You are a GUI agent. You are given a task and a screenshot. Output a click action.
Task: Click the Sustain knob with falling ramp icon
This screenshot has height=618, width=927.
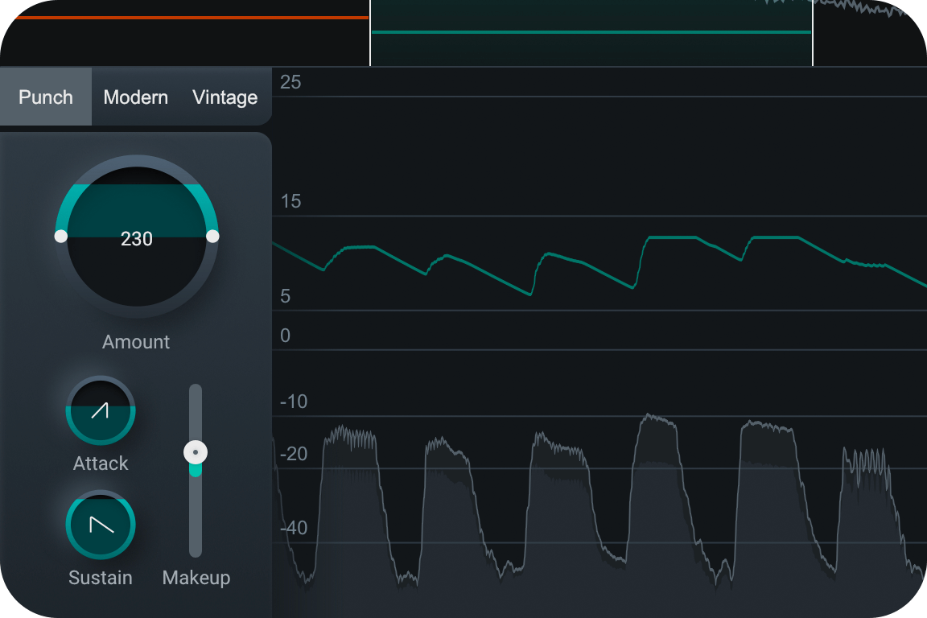click(x=101, y=525)
